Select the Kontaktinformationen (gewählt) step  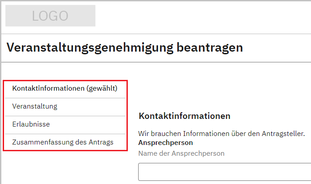click(65, 88)
